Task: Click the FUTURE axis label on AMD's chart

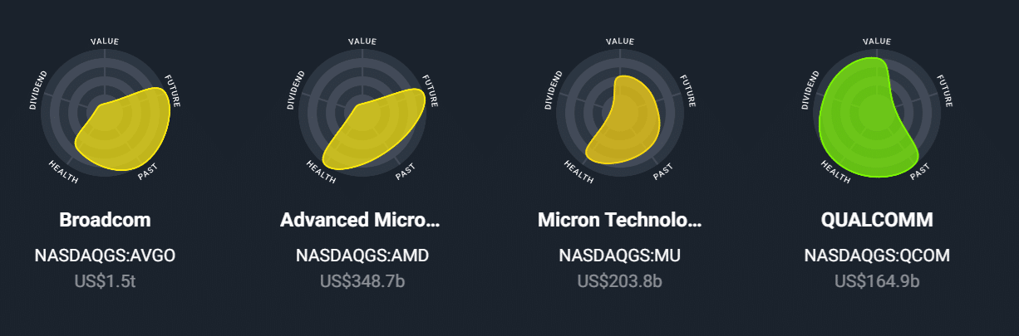Action: [x=431, y=91]
